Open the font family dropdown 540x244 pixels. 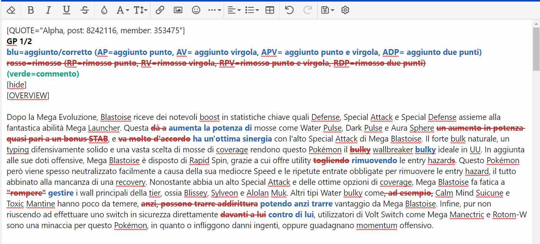[122, 10]
